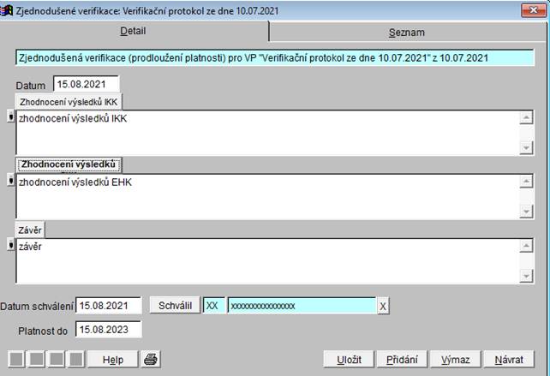Click the X button beside the approver name field

[383, 307]
